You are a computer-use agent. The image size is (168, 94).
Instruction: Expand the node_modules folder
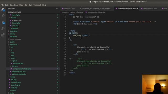(15, 39)
